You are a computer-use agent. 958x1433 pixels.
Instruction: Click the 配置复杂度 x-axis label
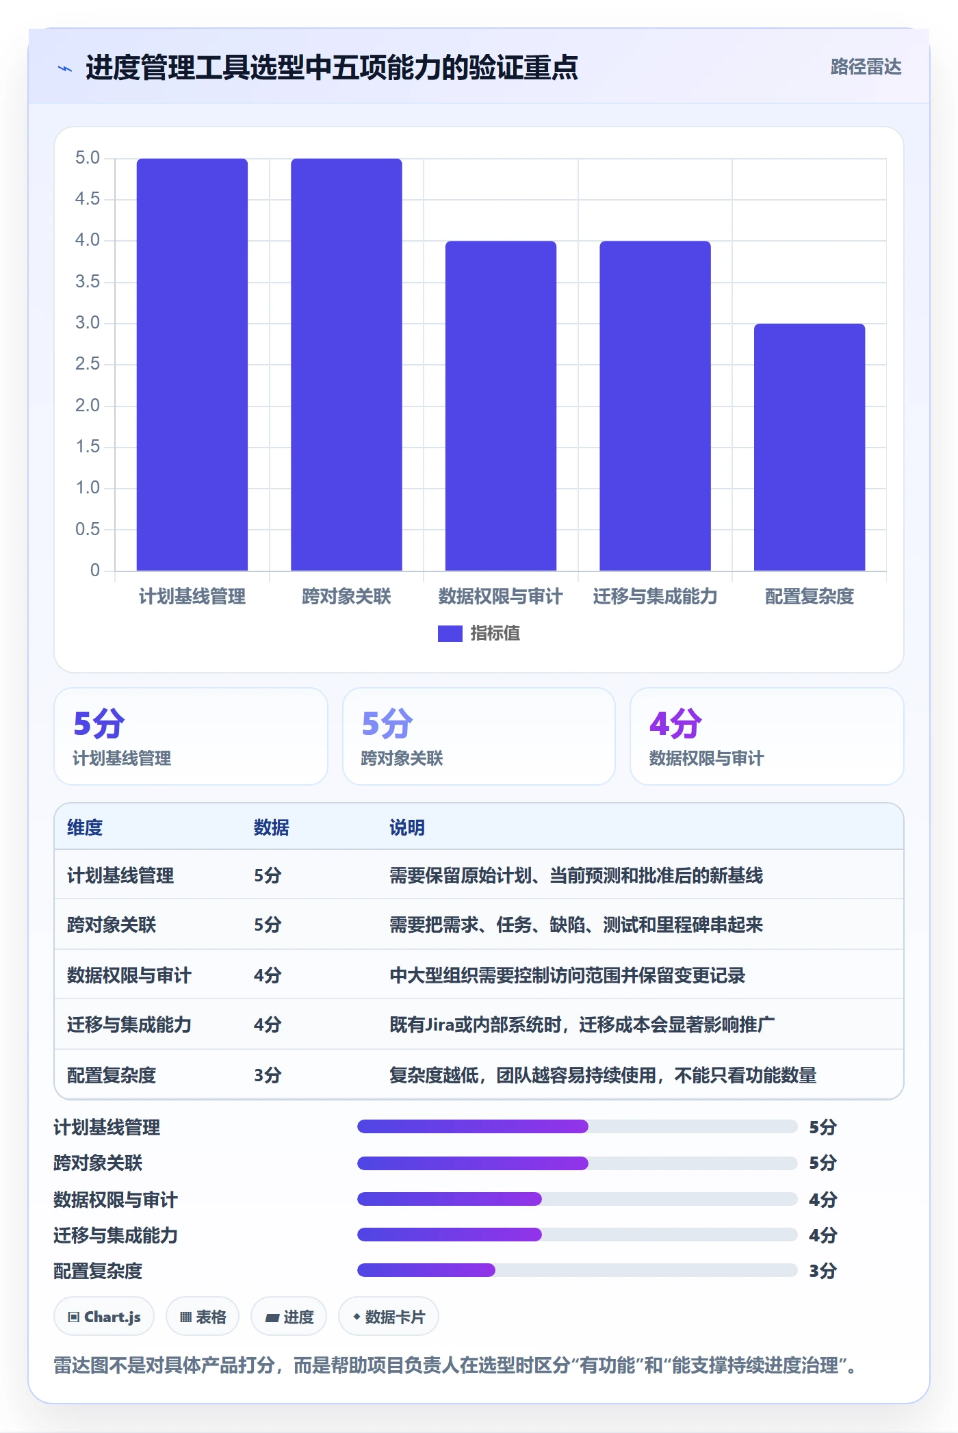click(810, 597)
